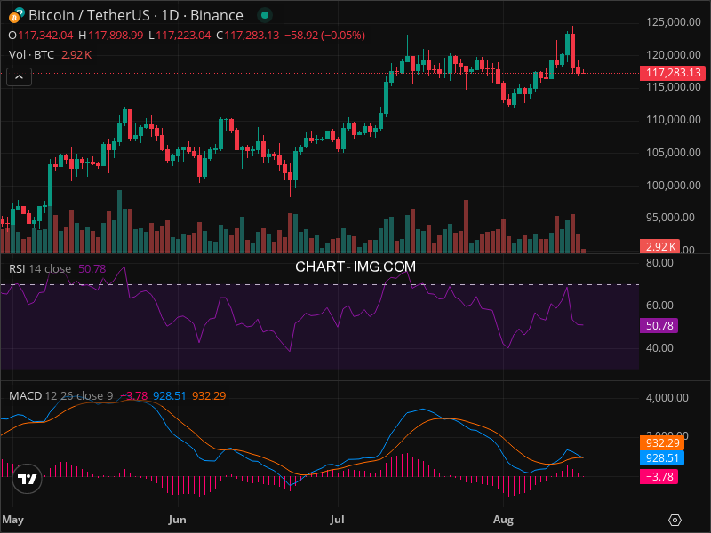Click the 60.00 RSI axis label
The image size is (711, 533).
(659, 306)
